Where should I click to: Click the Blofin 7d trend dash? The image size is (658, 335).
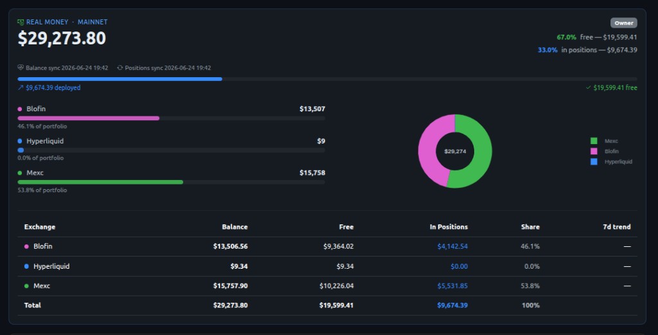point(627,246)
